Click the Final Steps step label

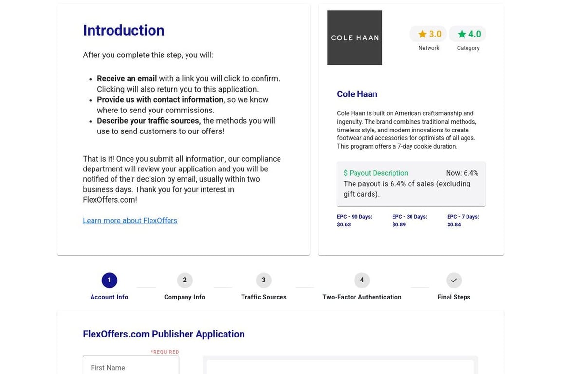(454, 297)
